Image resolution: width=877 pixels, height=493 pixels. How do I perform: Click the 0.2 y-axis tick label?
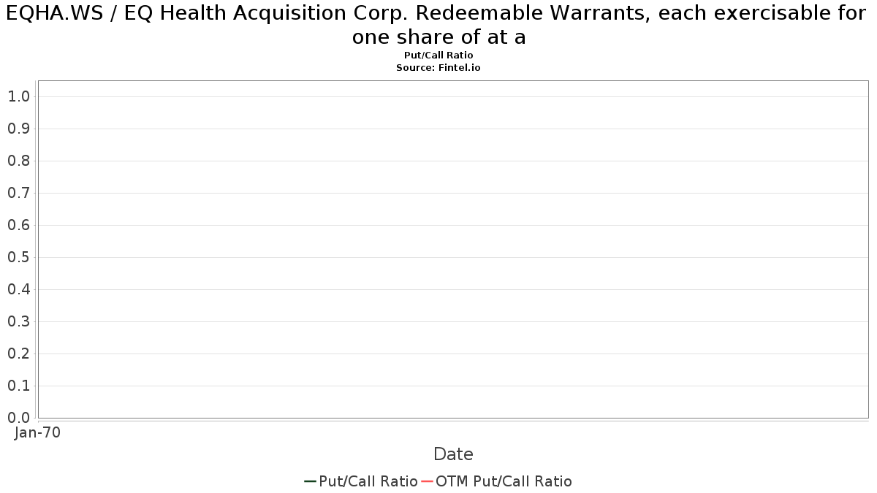tap(18, 353)
